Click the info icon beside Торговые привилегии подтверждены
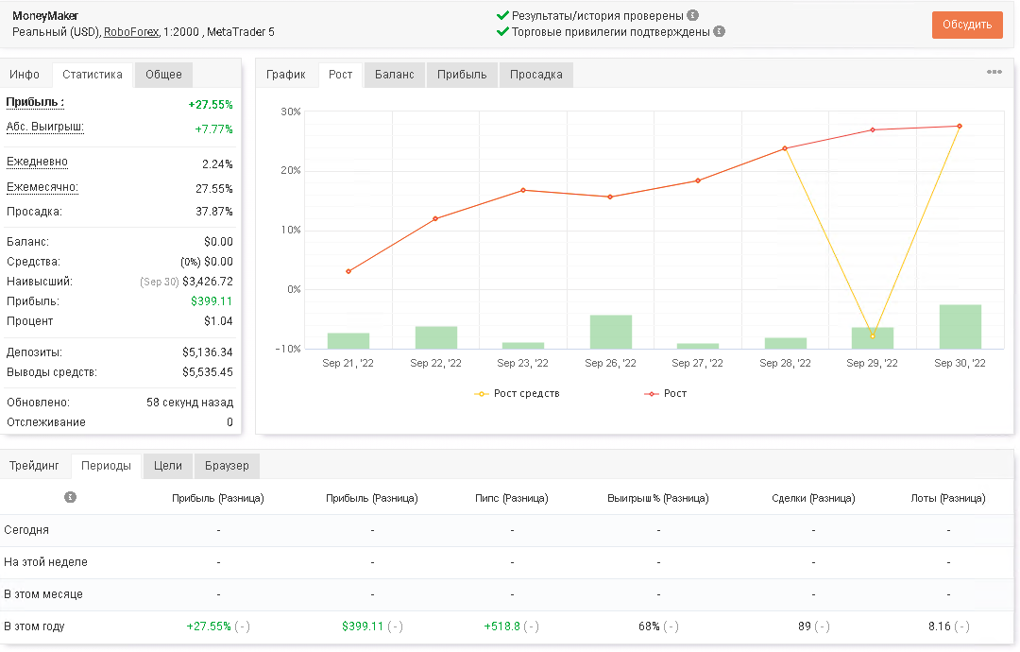The width and height of the screenshot is (1020, 652). [719, 31]
